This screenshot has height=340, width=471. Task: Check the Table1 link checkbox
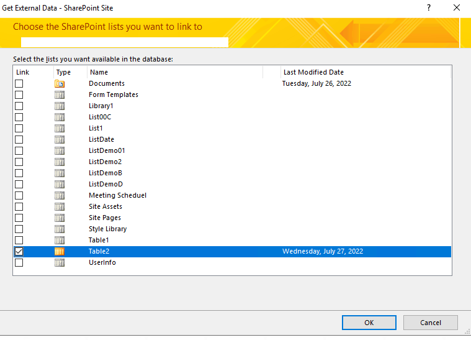coord(19,240)
